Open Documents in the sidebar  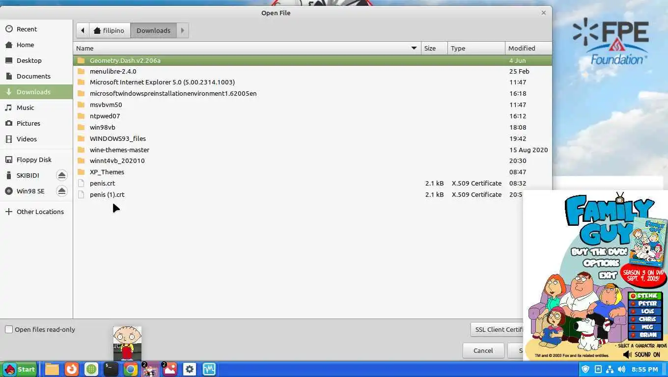tap(36, 76)
